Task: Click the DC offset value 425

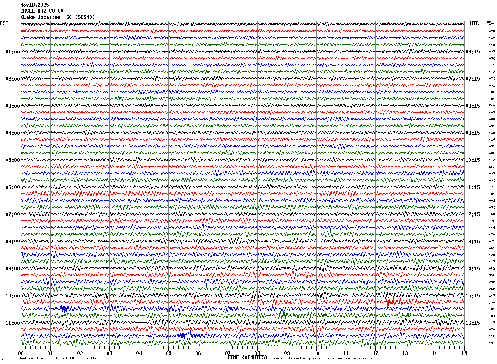Action: pyautogui.click(x=492, y=24)
